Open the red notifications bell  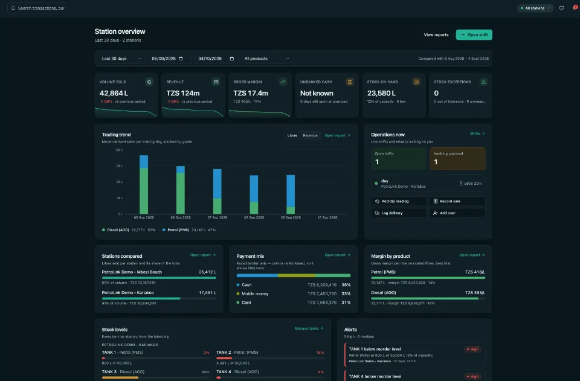(575, 8)
